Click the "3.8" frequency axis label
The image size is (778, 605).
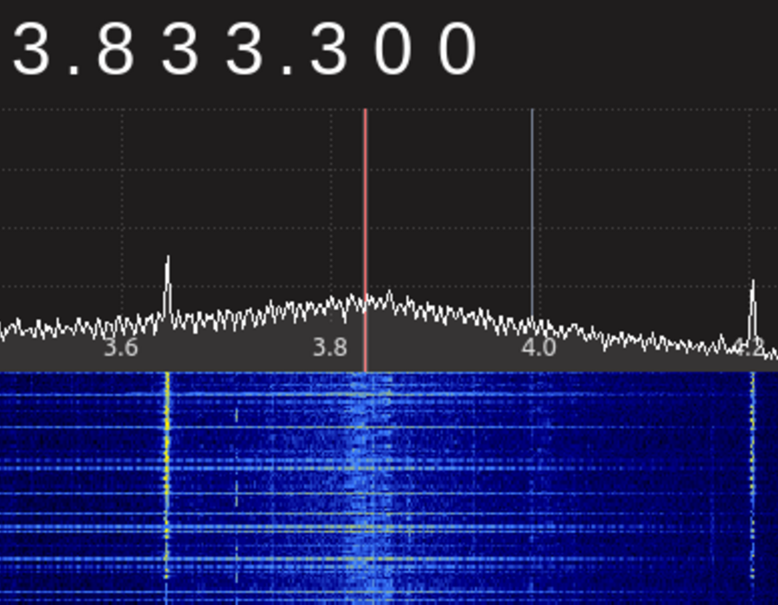click(x=330, y=347)
